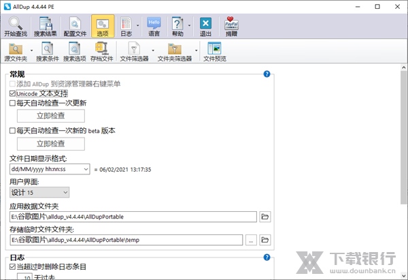Click 立即检查 button under beta check
Image resolution: width=408 pixels, height=280 pixels.
[51, 144]
